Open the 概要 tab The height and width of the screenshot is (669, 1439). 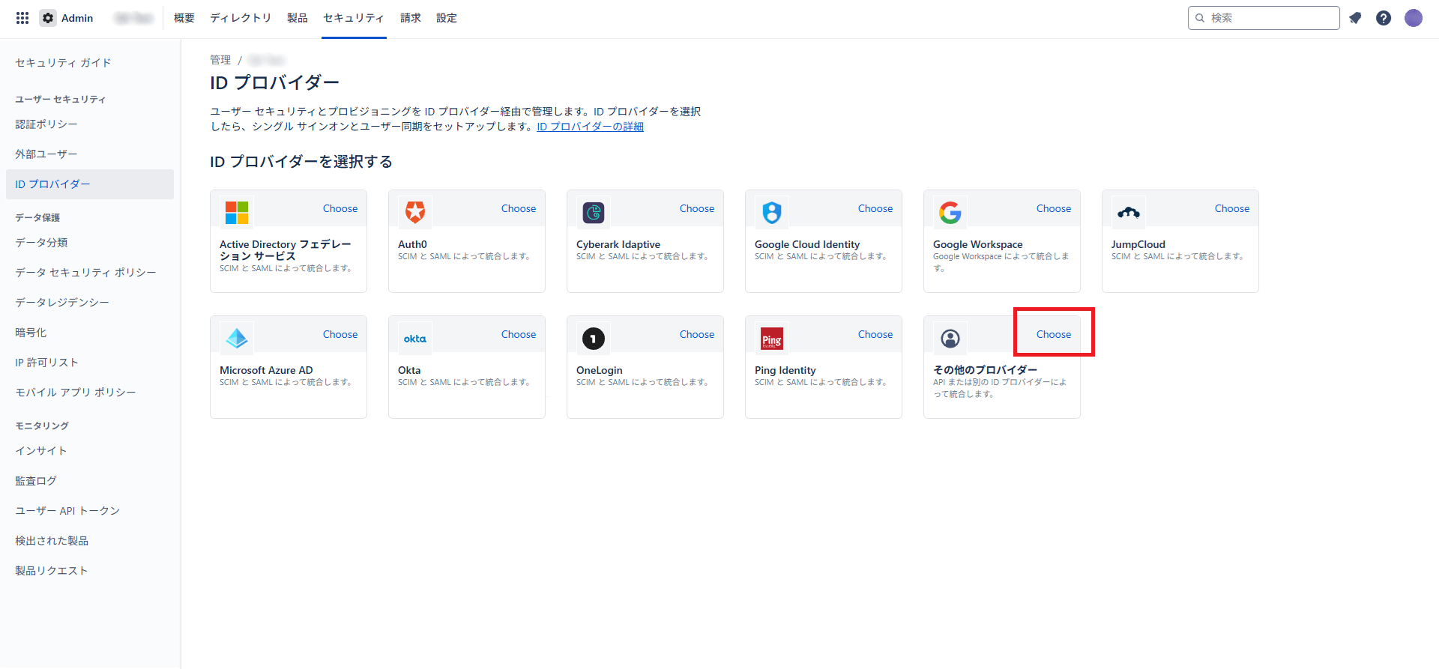(x=184, y=18)
